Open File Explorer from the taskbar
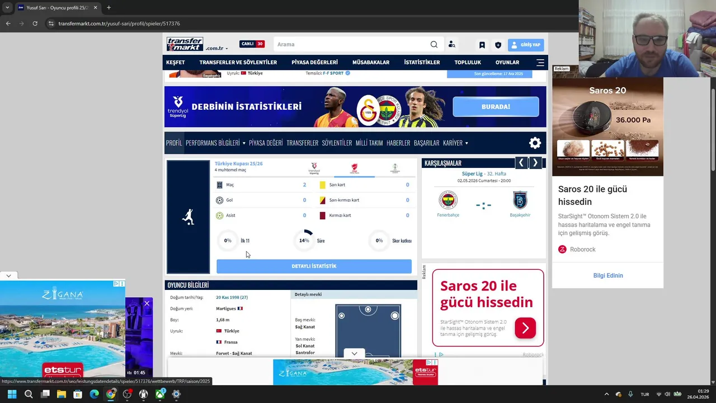Screen dimensions: 716x403 click(62, 394)
